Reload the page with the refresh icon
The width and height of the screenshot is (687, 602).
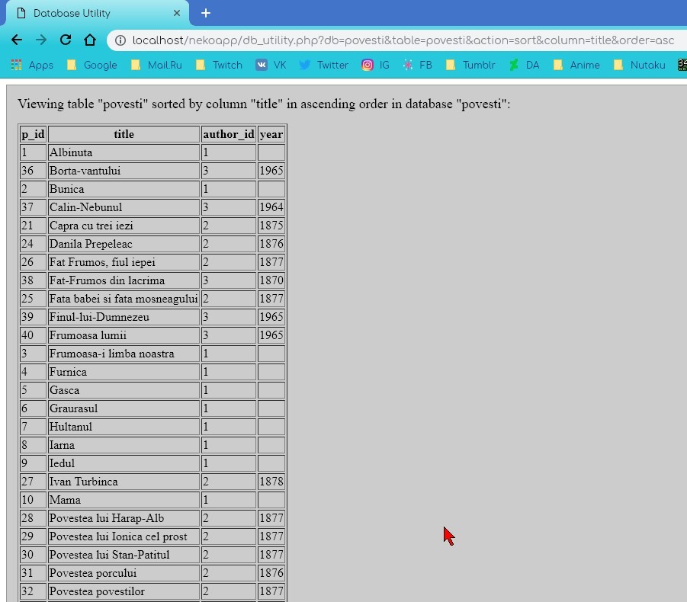[x=66, y=40]
